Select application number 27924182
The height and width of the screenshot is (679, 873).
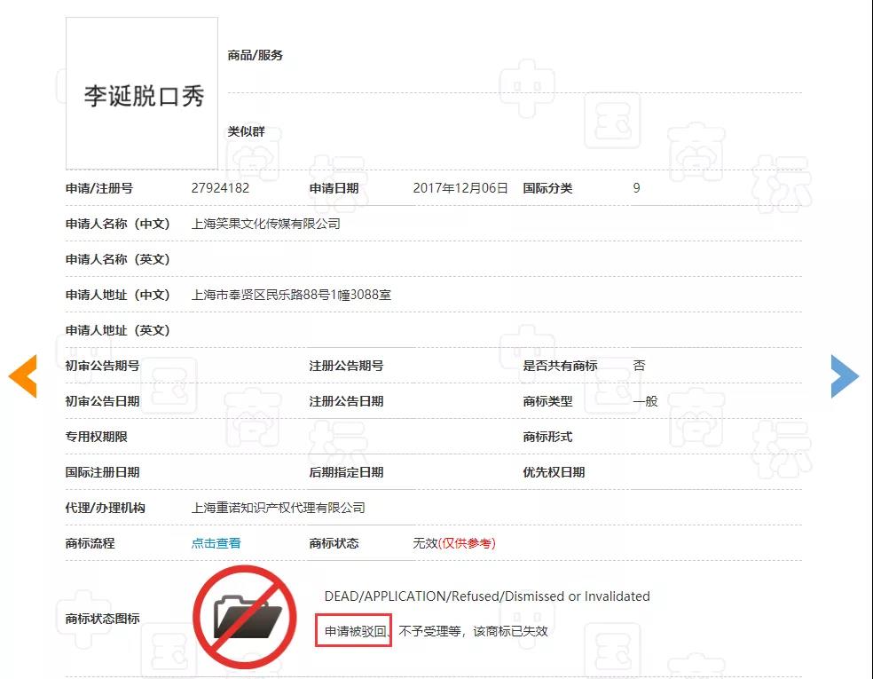point(221,188)
